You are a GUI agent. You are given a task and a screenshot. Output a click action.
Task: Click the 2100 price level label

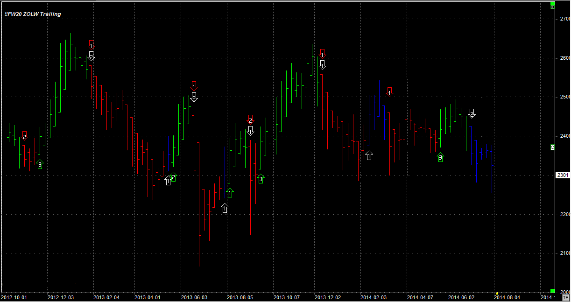point(564,253)
